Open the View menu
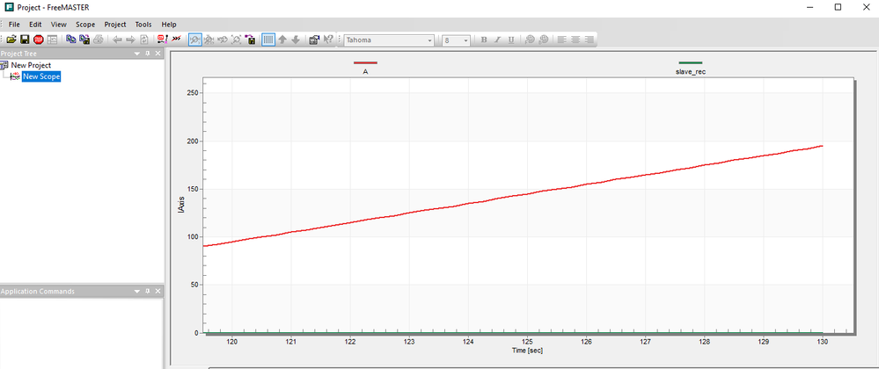 (x=58, y=25)
